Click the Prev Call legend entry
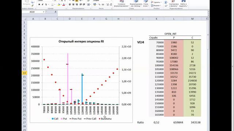234x131 pixels. [x=90, y=119]
